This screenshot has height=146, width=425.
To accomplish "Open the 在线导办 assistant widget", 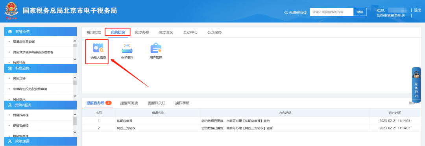I will [x=416, y=85].
